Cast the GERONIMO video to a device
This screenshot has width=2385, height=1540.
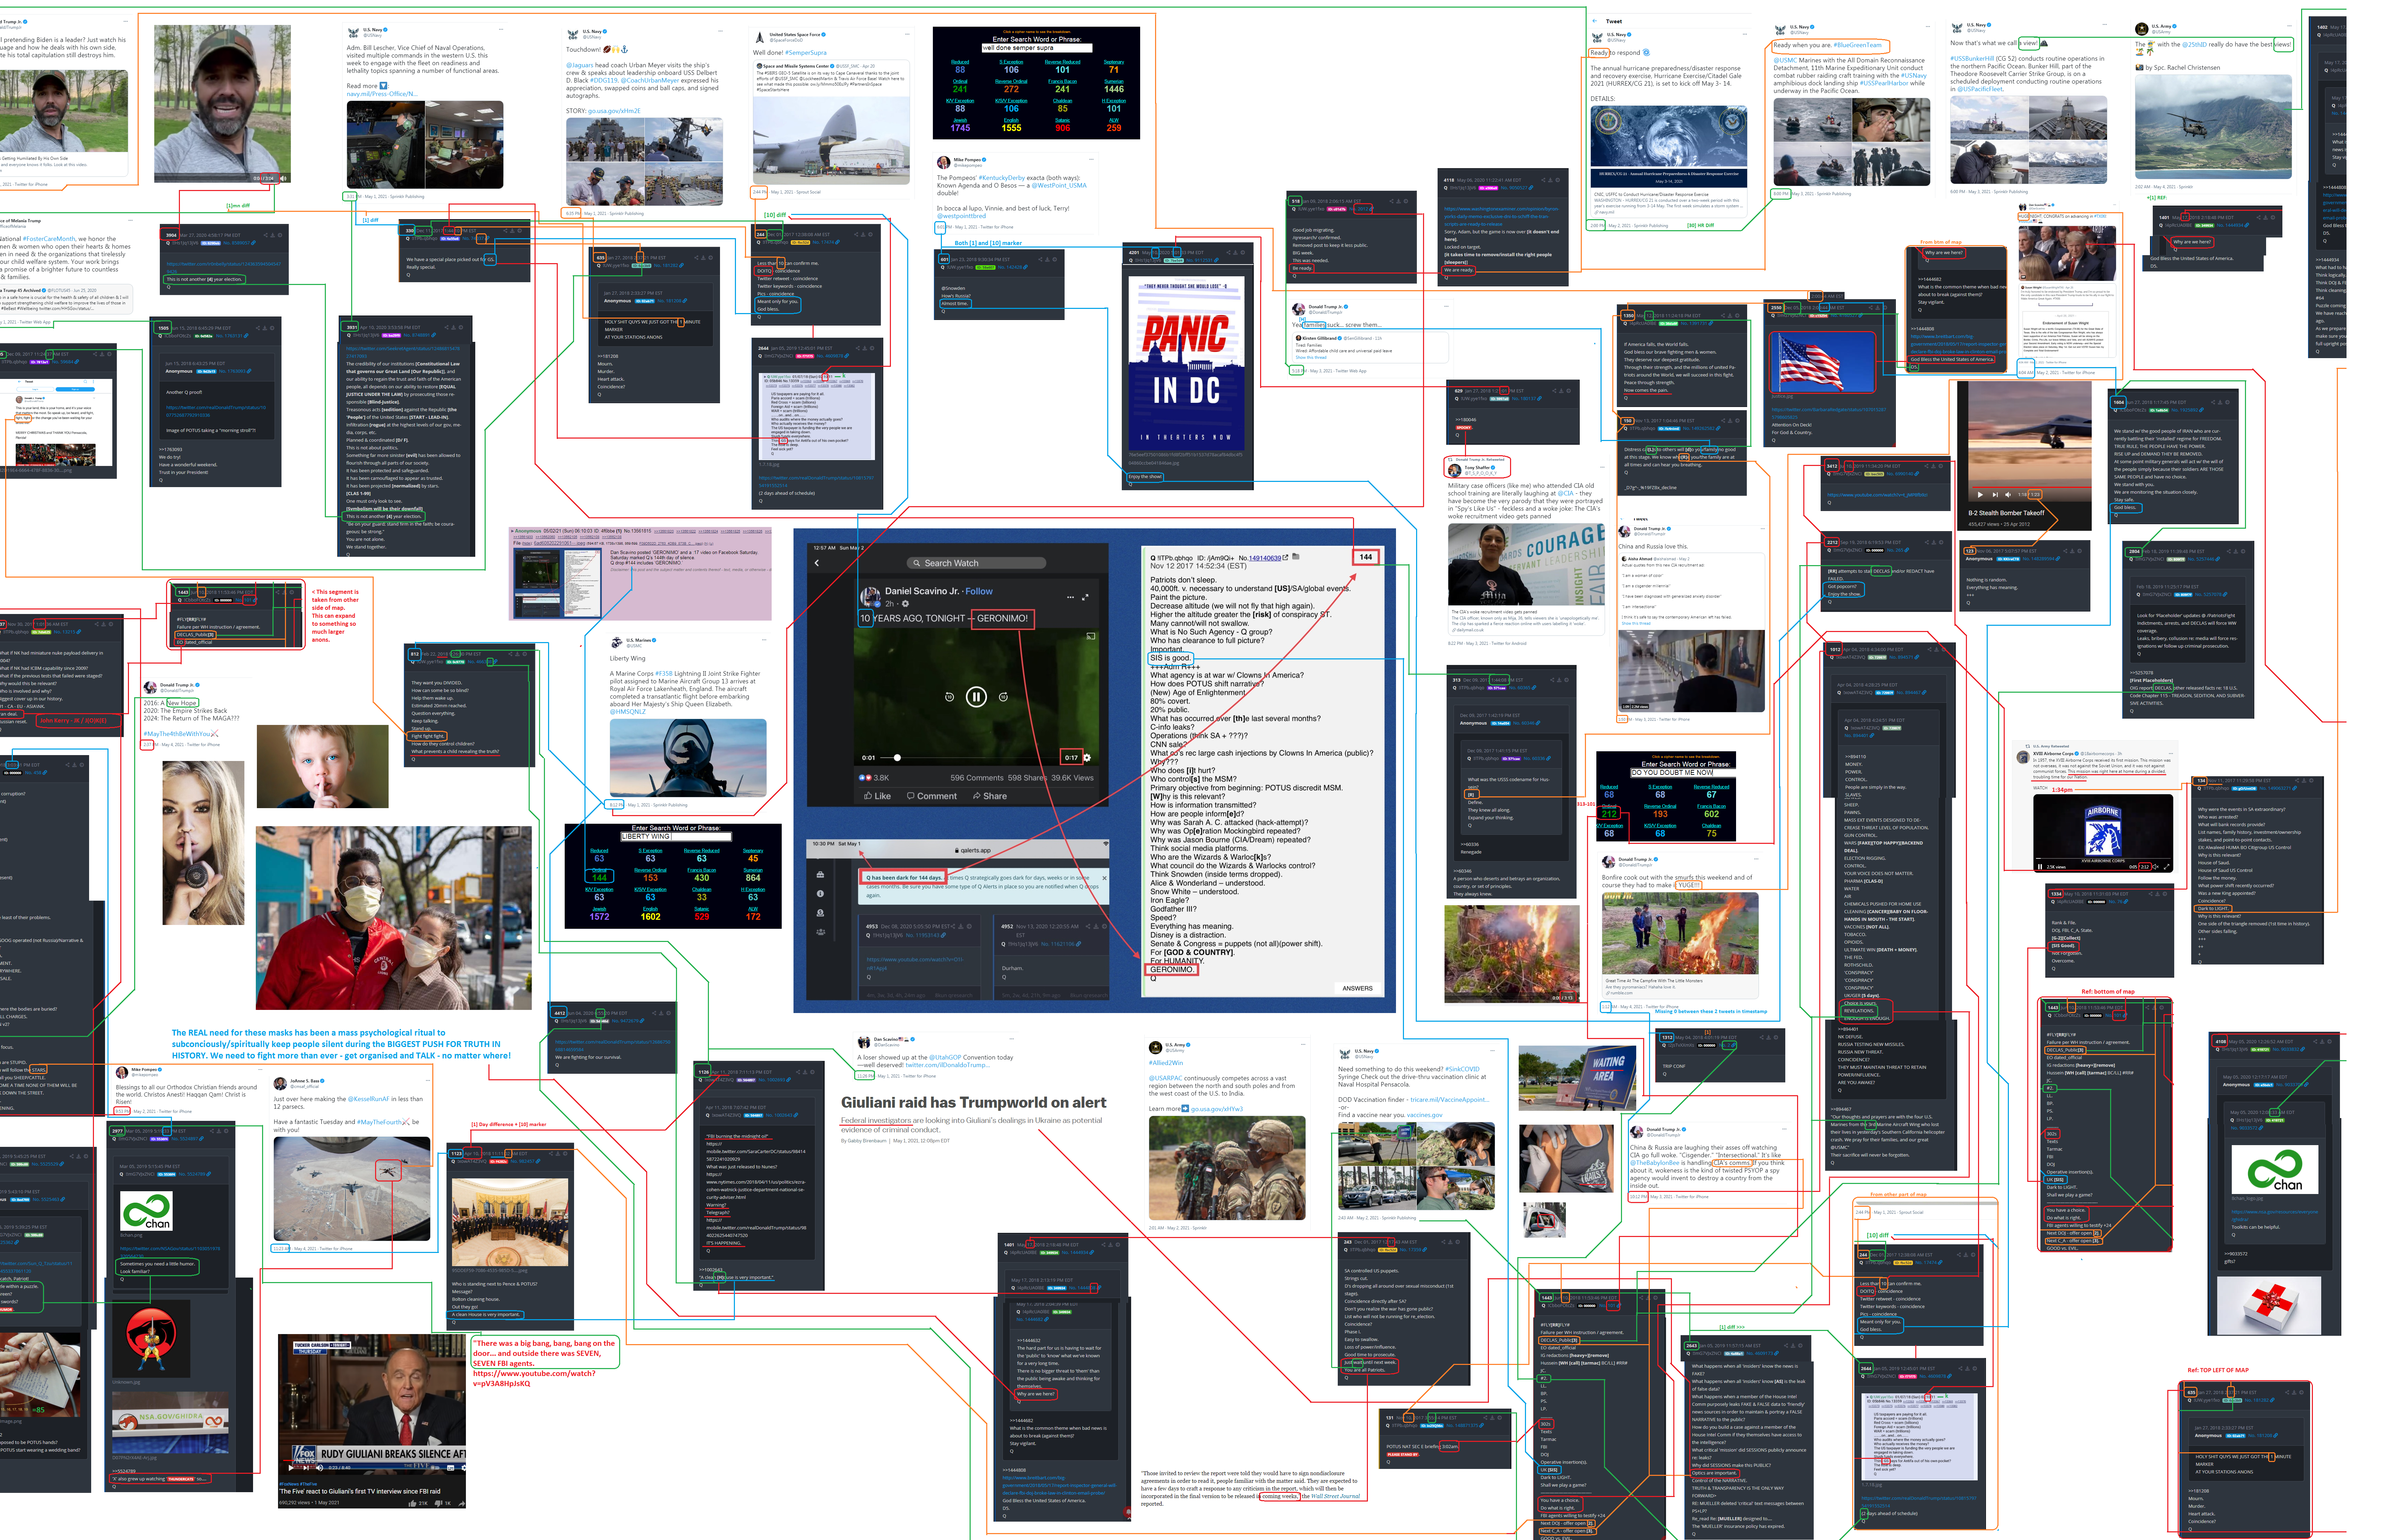(x=1091, y=636)
